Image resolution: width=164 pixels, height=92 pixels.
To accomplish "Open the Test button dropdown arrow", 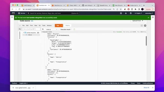I will coord(62,26).
